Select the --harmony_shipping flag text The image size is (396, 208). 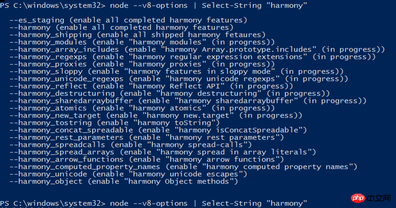coord(50,35)
